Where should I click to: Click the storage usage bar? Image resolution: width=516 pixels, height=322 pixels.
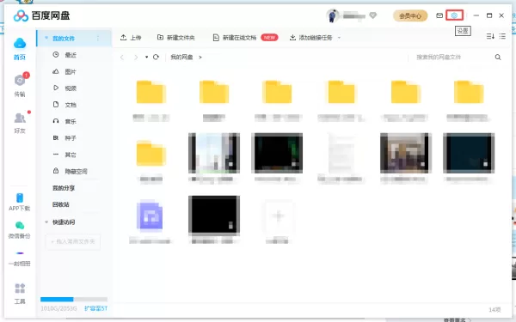(x=74, y=300)
